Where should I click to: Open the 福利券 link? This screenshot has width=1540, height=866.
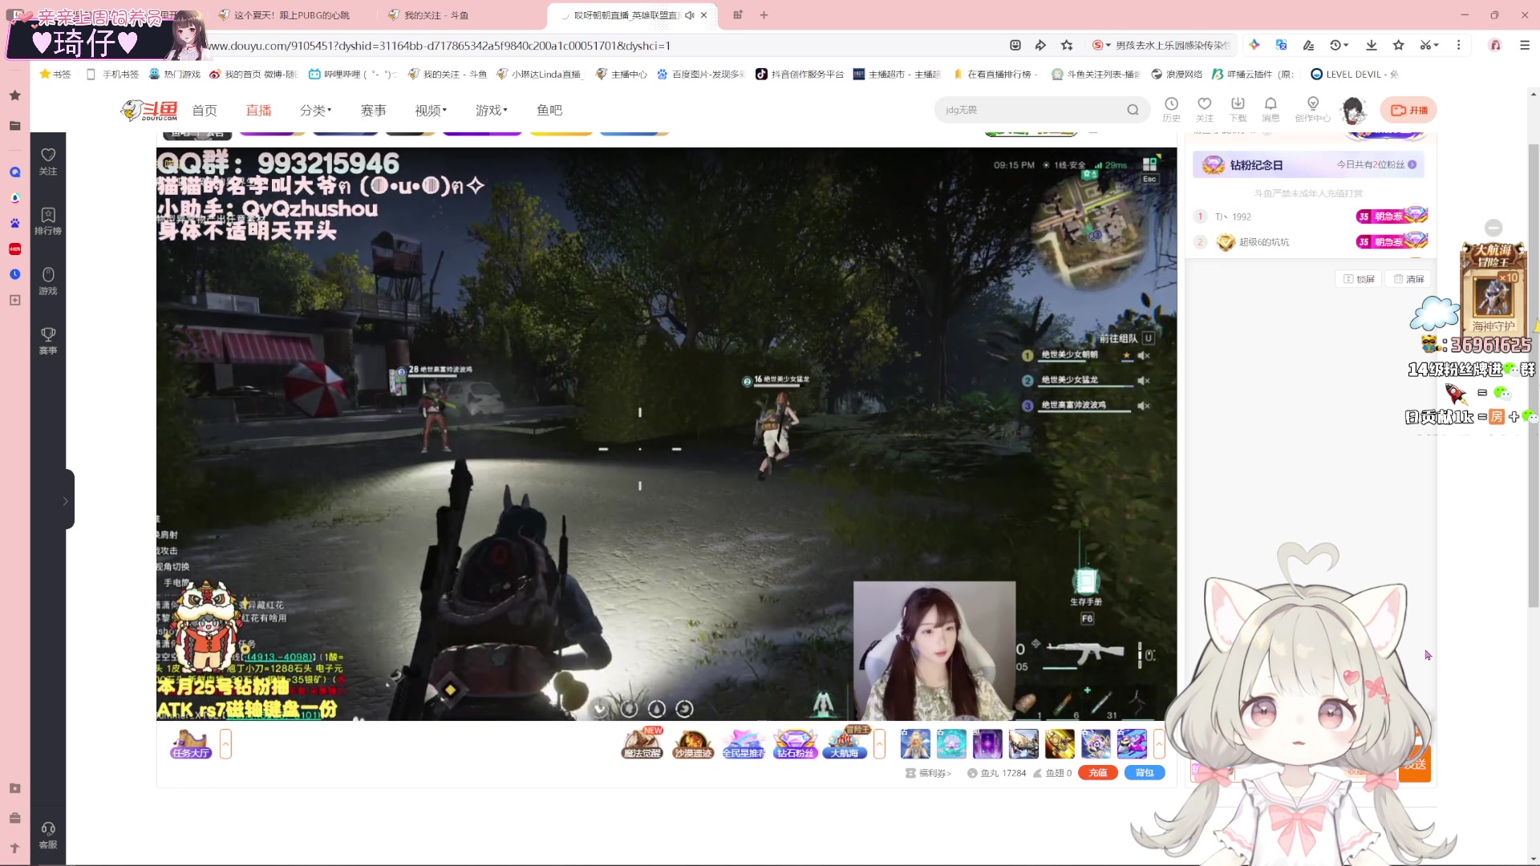[929, 773]
